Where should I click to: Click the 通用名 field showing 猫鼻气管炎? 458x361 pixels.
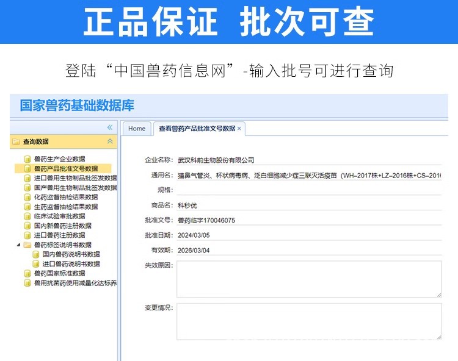point(309,175)
